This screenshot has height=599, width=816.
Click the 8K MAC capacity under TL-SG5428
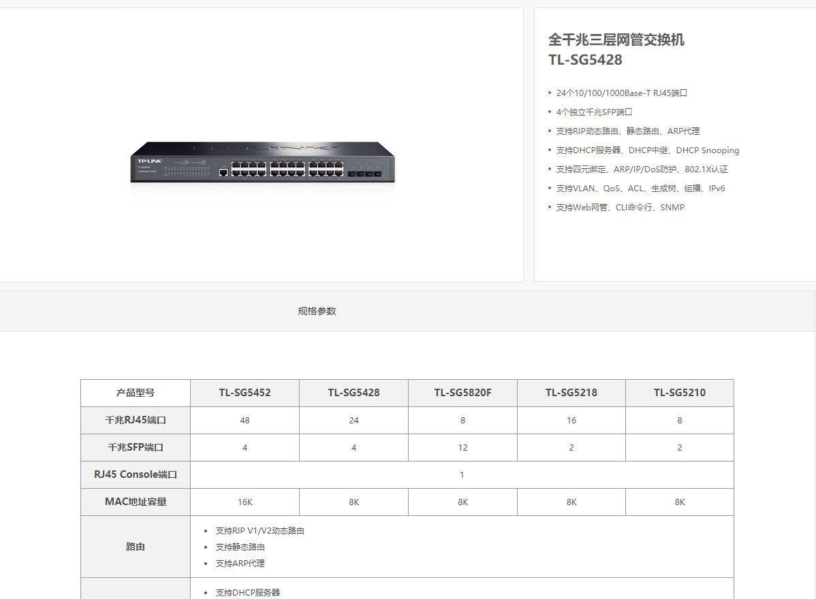354,502
